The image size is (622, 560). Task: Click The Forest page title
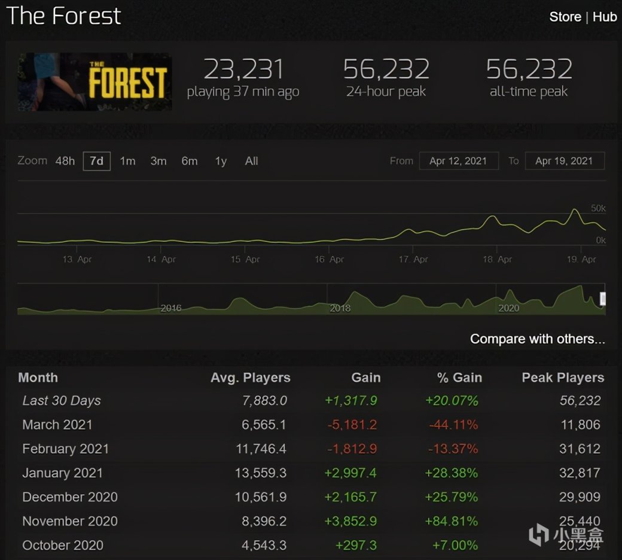tap(63, 16)
